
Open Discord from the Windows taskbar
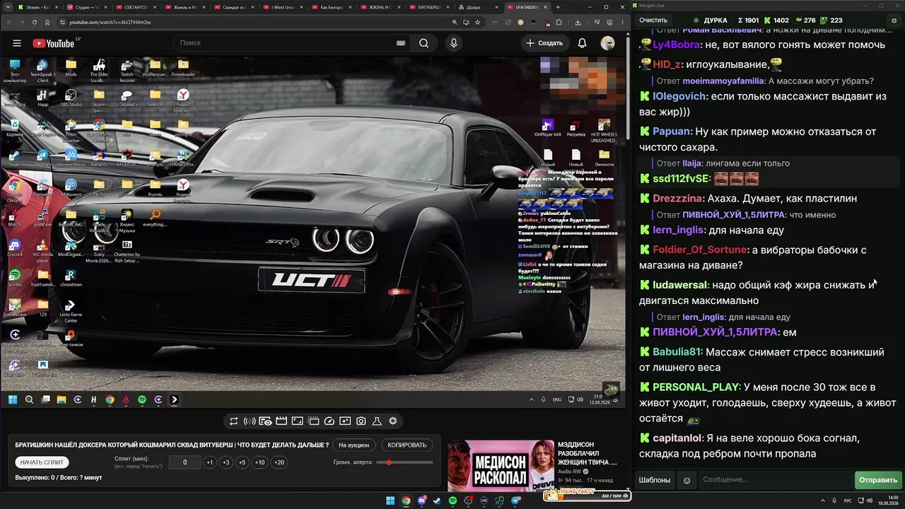pyautogui.click(x=422, y=501)
